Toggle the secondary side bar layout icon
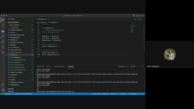 pyautogui.click(x=140, y=15)
